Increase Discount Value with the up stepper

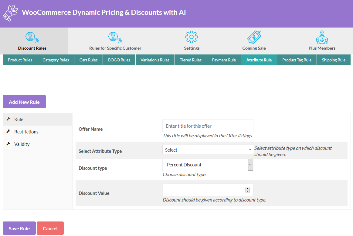pos(248,188)
